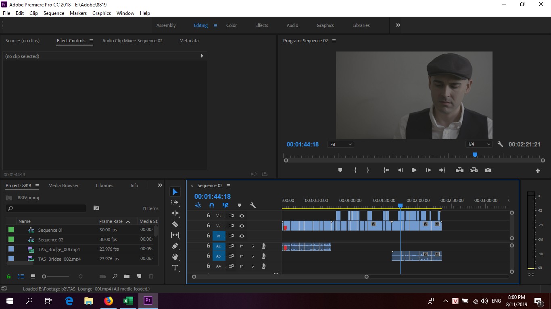Open Project panel overflow chevron
This screenshot has width=551, height=309.
click(160, 185)
